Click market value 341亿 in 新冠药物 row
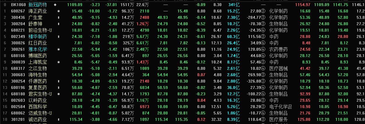 (234, 5)
